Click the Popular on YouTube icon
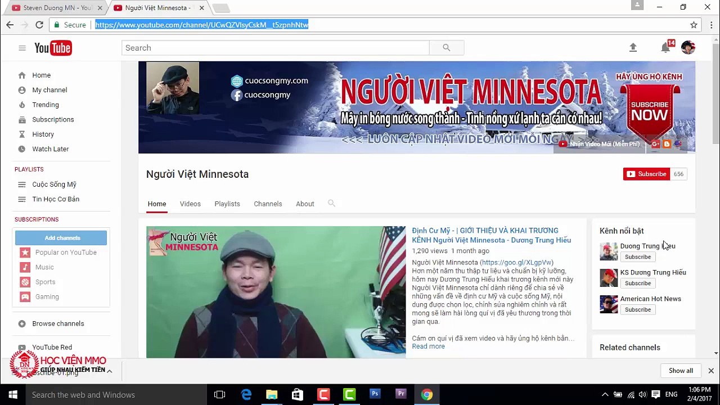Screen dimensions: 720x405 click(25, 253)
